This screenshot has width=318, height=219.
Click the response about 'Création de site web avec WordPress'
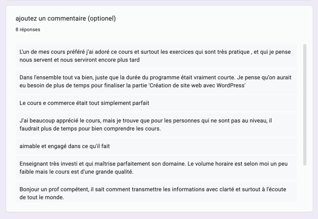(156, 81)
